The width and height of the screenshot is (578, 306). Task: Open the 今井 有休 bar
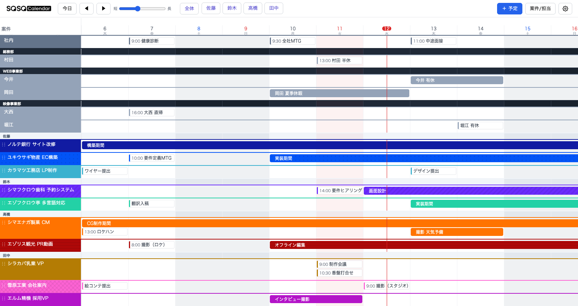coord(457,80)
